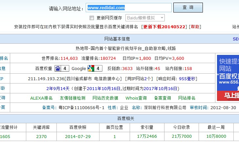Click keyword library value 2370

point(41,136)
